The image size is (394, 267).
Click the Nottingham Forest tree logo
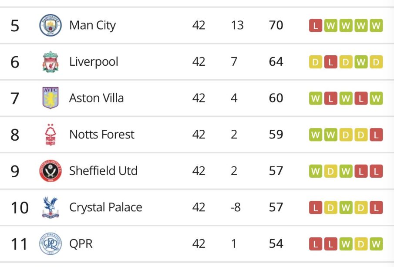tap(50, 134)
